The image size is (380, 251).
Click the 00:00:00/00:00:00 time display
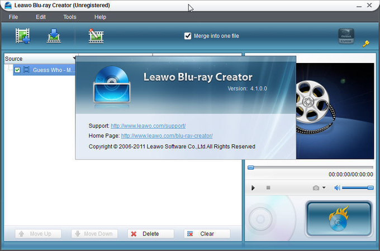pyautogui.click(x=351, y=175)
